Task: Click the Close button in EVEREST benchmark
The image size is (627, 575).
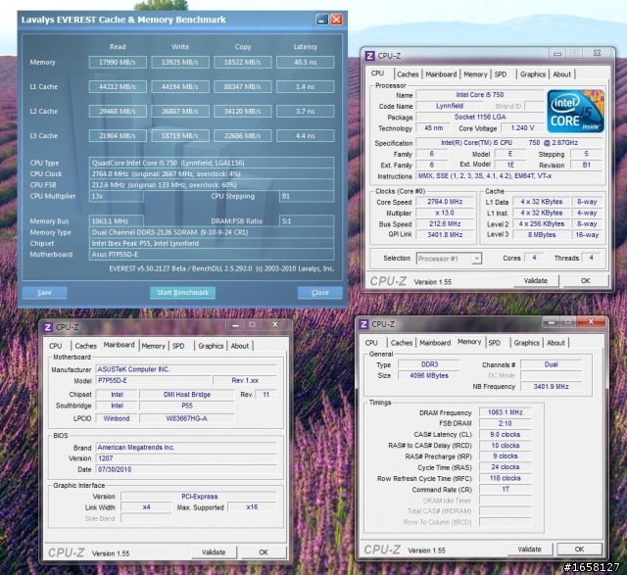Action: 320,292
